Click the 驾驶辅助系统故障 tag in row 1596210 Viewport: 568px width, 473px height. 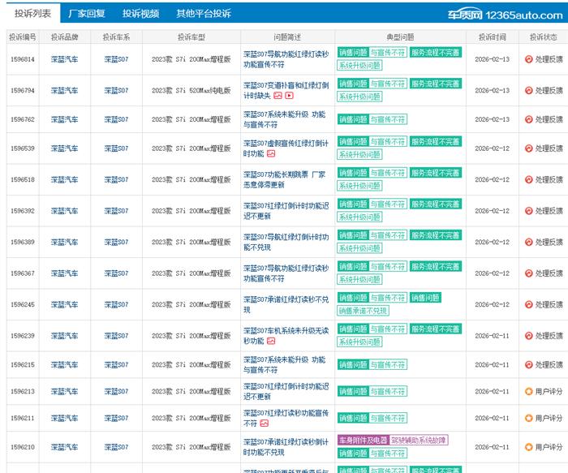pos(419,440)
